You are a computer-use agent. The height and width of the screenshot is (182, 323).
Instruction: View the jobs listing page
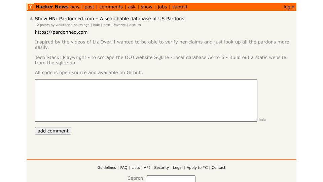point(162,7)
